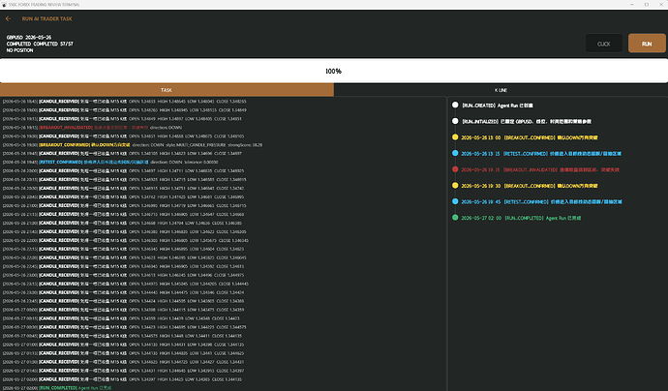This screenshot has width=668, height=391.
Task: Select the 20:45 CANDLE_RECEIVED log row
Action: pos(124,196)
